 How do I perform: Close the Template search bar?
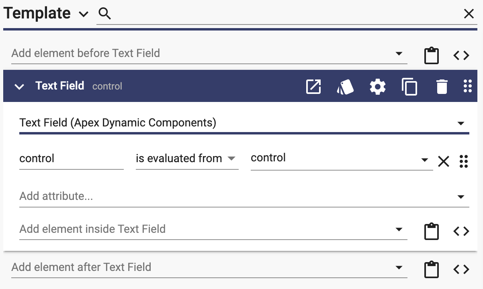[x=469, y=14]
